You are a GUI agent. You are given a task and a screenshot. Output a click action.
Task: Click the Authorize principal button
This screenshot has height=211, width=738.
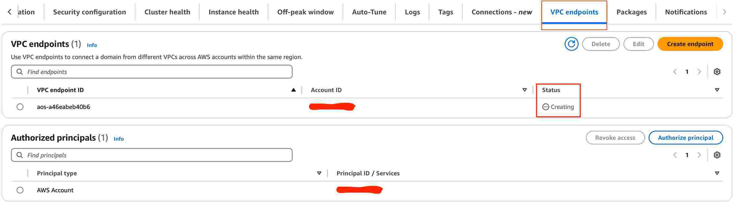click(686, 138)
